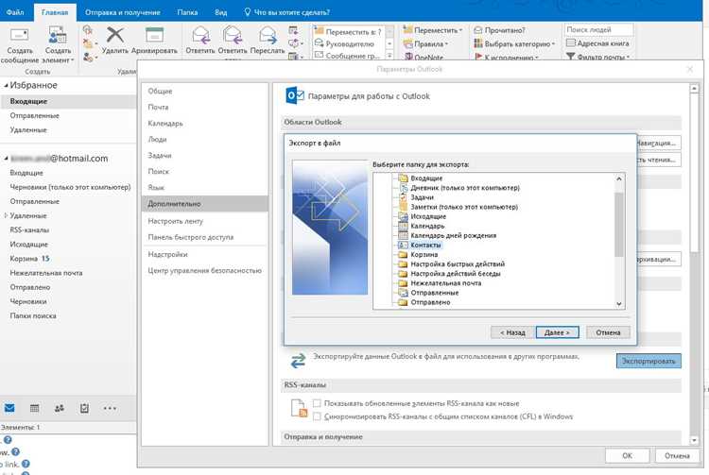Click the Delete (Удалить) X icon
This screenshot has height=475, width=709.
click(x=114, y=35)
